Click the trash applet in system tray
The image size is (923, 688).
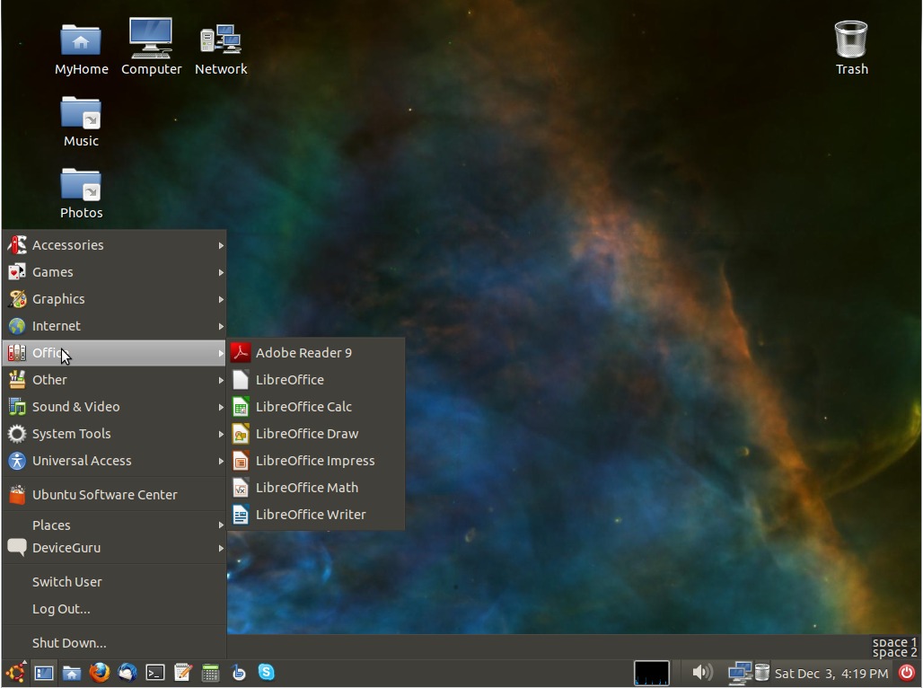coord(761,672)
